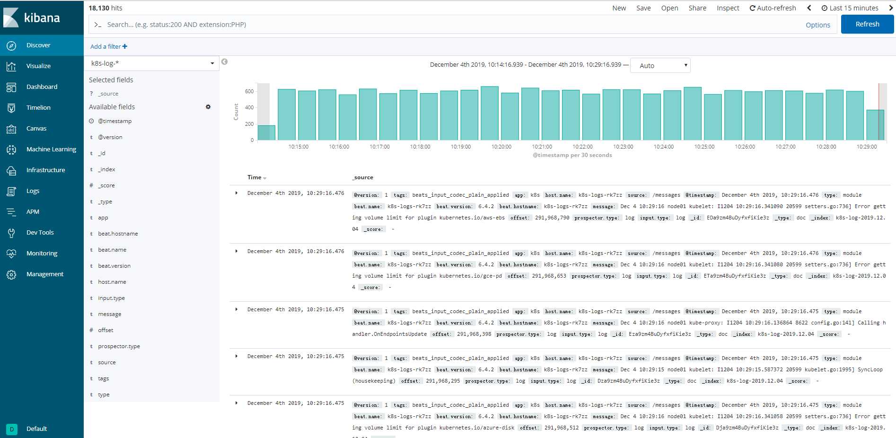The image size is (896, 438).
Task: Select the message field
Action: [x=110, y=314]
